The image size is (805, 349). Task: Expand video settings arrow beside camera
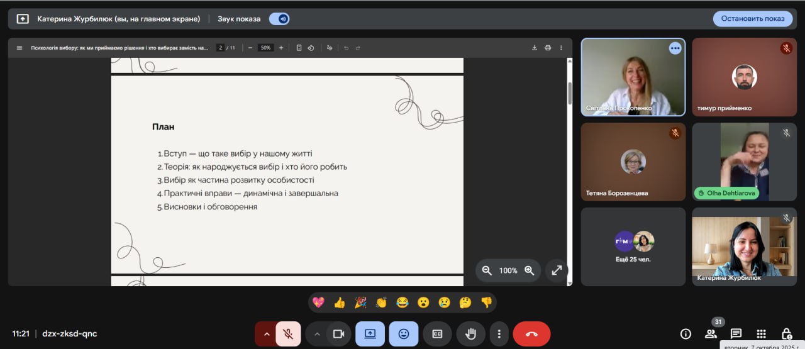pos(317,334)
